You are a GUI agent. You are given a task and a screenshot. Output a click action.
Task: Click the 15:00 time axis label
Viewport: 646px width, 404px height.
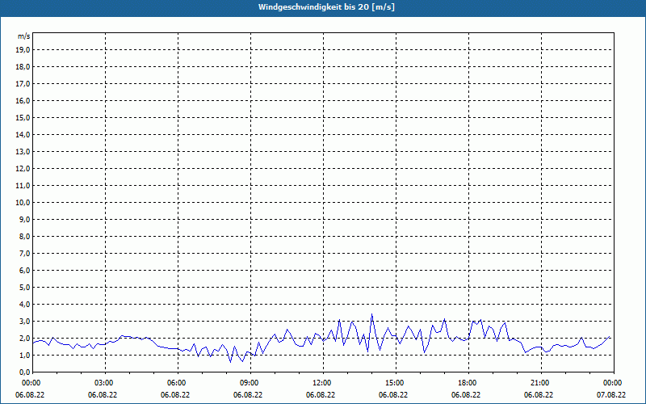coord(396,383)
